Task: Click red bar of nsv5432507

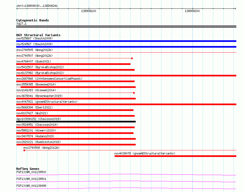Action: [x=75, y=70]
